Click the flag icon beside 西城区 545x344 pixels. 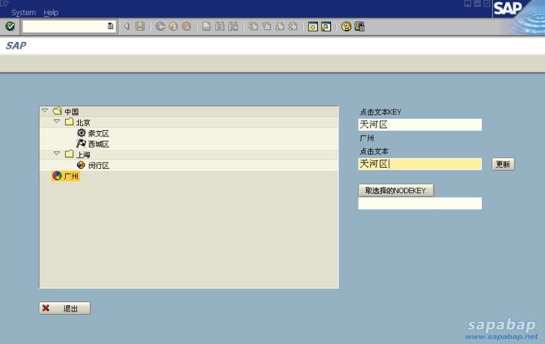click(81, 143)
